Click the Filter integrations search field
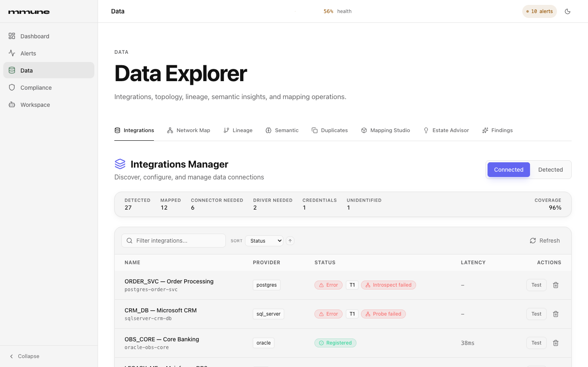Screen dimensions: 588x367 pyautogui.click(x=174, y=241)
